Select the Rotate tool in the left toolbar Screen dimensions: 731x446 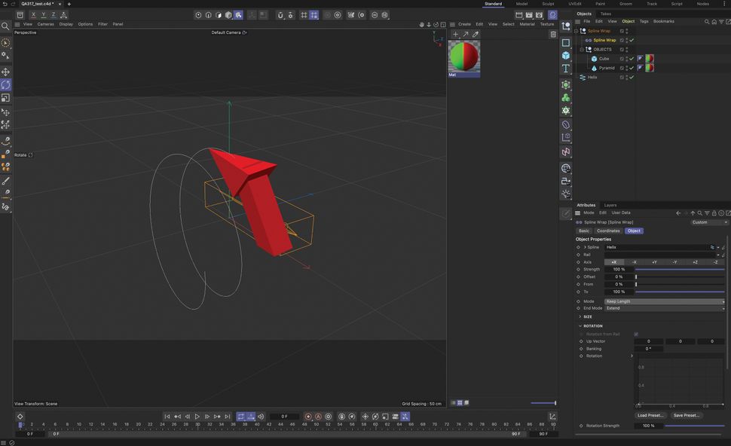[6, 85]
